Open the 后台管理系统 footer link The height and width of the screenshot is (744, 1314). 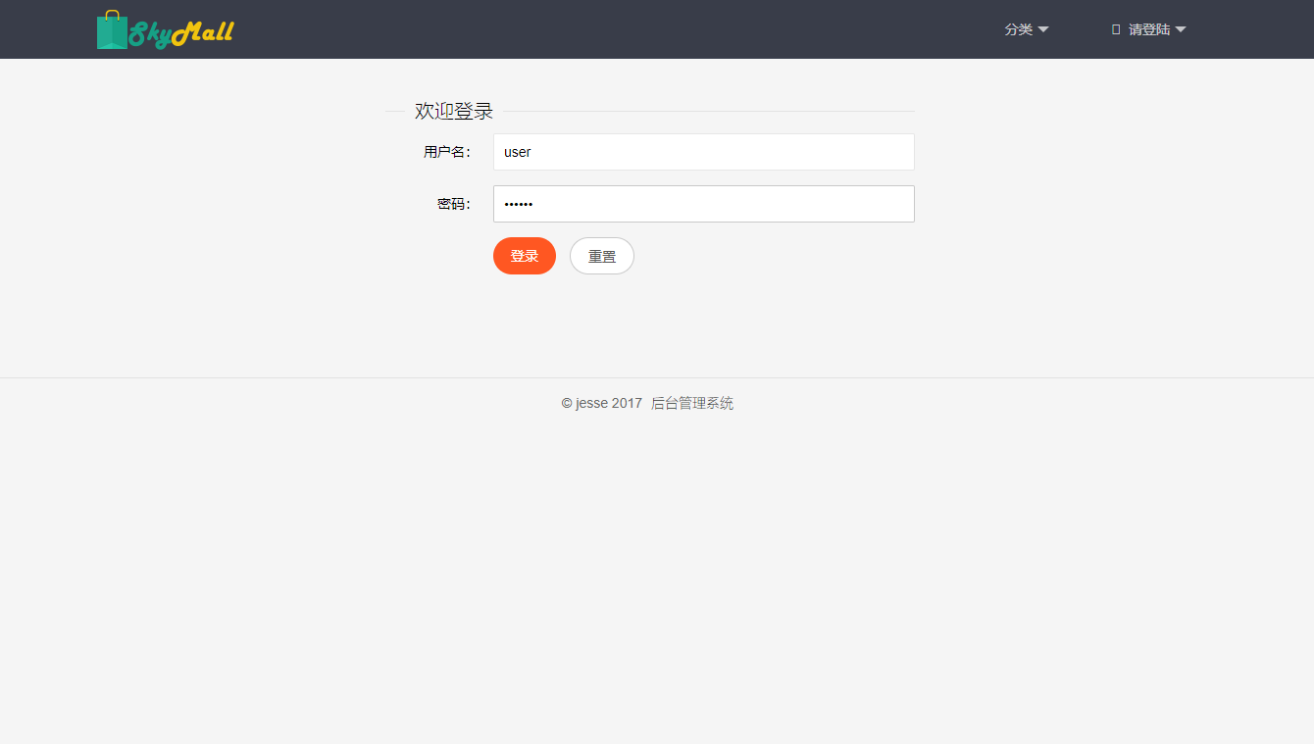pos(691,403)
